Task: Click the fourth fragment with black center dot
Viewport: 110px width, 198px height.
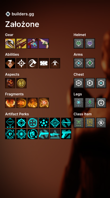Action: click(x=44, y=103)
